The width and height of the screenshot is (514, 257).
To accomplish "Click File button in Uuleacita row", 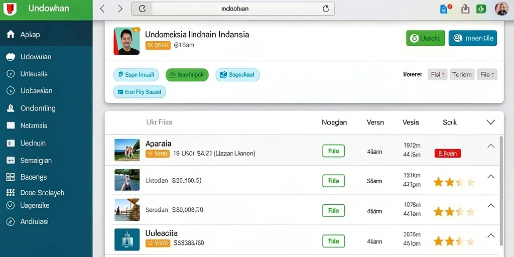I will (x=333, y=241).
